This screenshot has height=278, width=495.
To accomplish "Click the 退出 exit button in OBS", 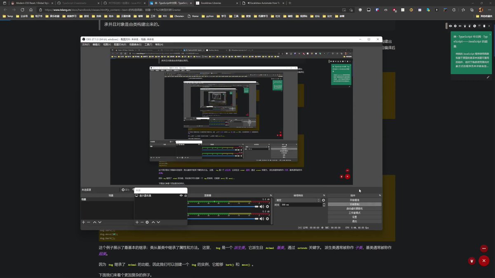I will pyautogui.click(x=355, y=221).
